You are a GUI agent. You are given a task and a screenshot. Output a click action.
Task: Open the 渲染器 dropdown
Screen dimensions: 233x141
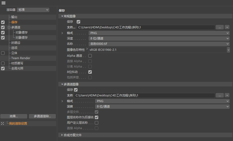[33, 10]
